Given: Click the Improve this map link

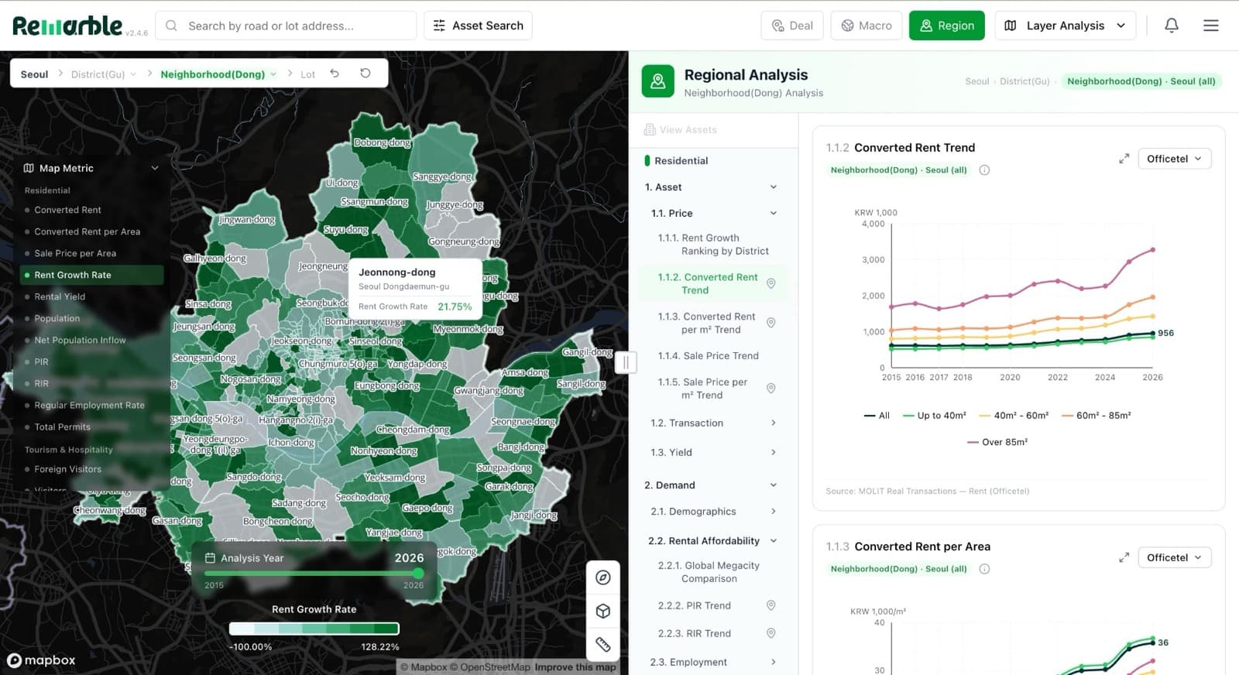Looking at the screenshot, I should point(575,667).
